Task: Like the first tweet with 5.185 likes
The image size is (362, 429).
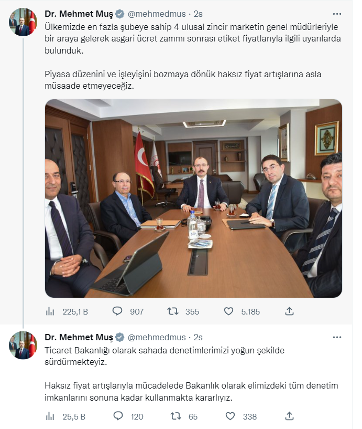Action: pyautogui.click(x=228, y=311)
